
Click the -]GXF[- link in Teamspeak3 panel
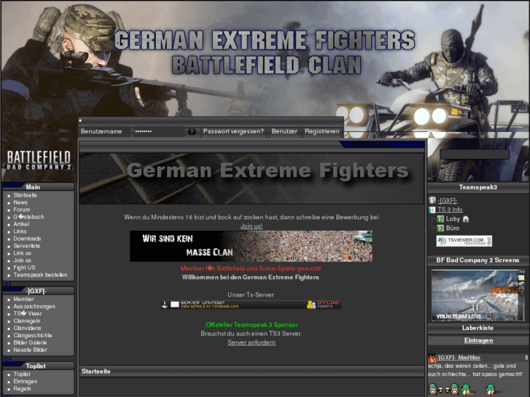pyautogui.click(x=448, y=201)
